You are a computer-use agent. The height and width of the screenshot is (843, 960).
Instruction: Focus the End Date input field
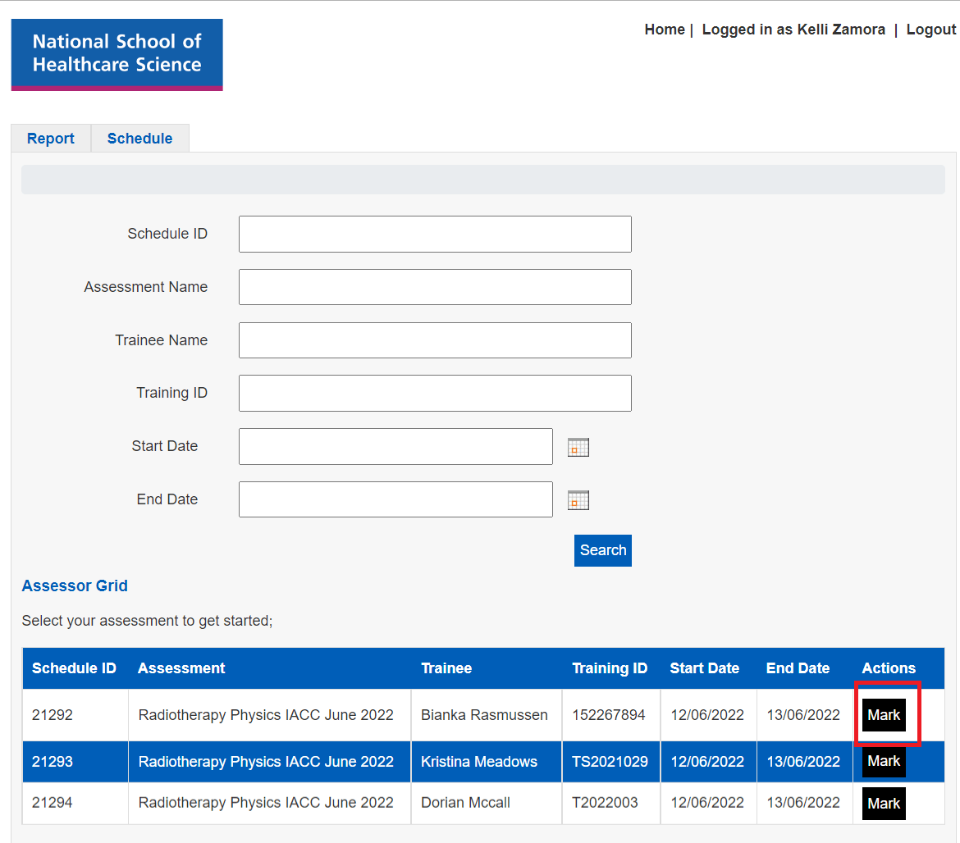[395, 499]
